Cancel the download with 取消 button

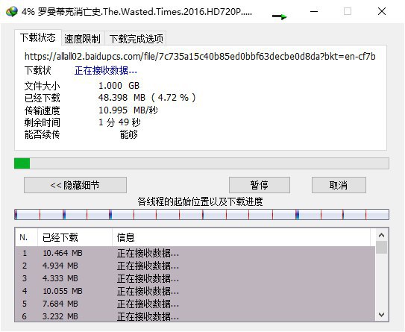(x=339, y=185)
